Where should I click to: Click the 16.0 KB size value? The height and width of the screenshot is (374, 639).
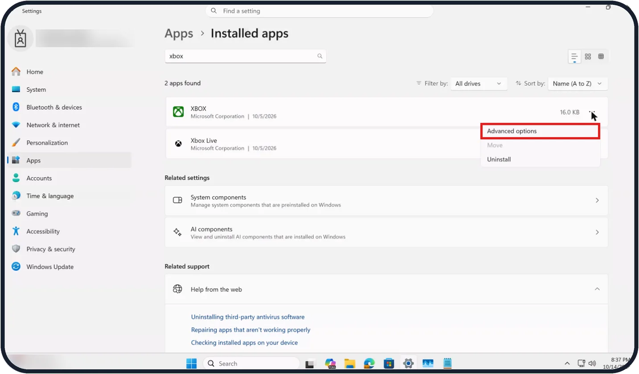[569, 112]
